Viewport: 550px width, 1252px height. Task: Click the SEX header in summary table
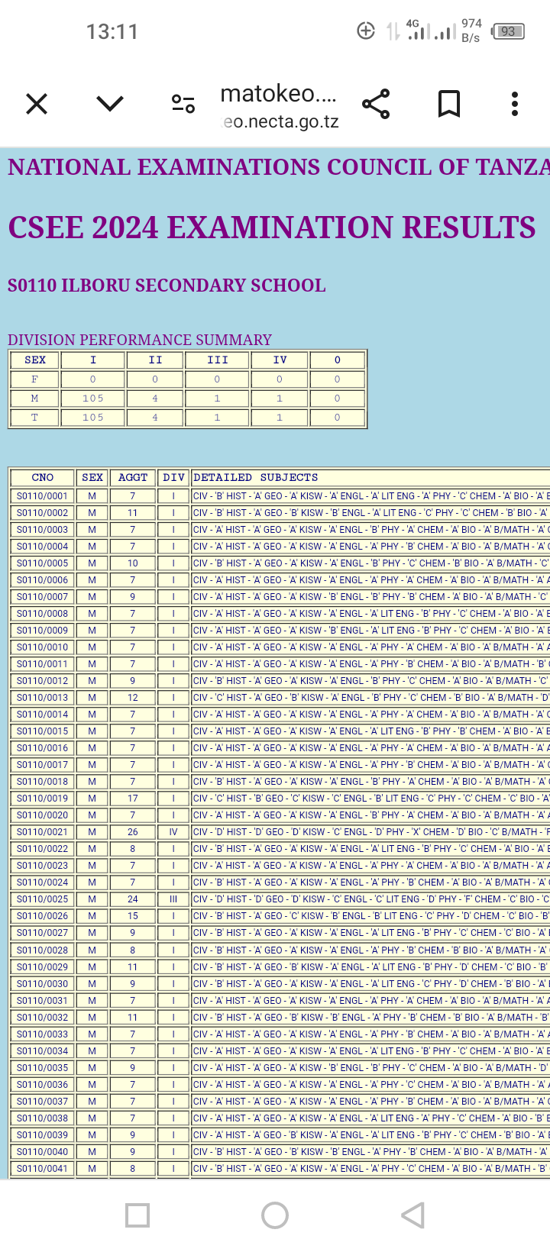click(34, 360)
